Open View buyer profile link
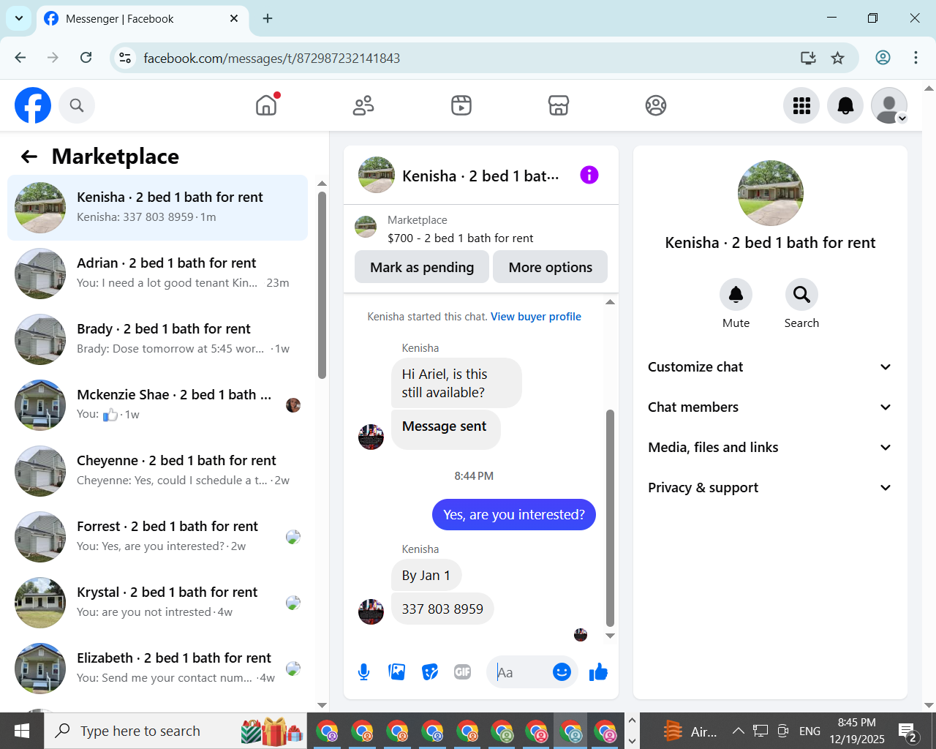 (536, 317)
